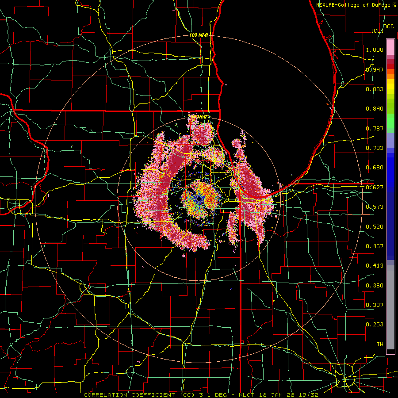Click the gray color bar segment

[390, 307]
